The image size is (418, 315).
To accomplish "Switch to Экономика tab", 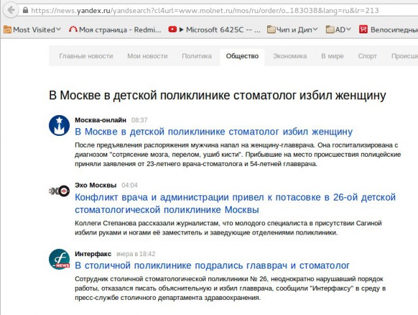I will click(x=290, y=56).
